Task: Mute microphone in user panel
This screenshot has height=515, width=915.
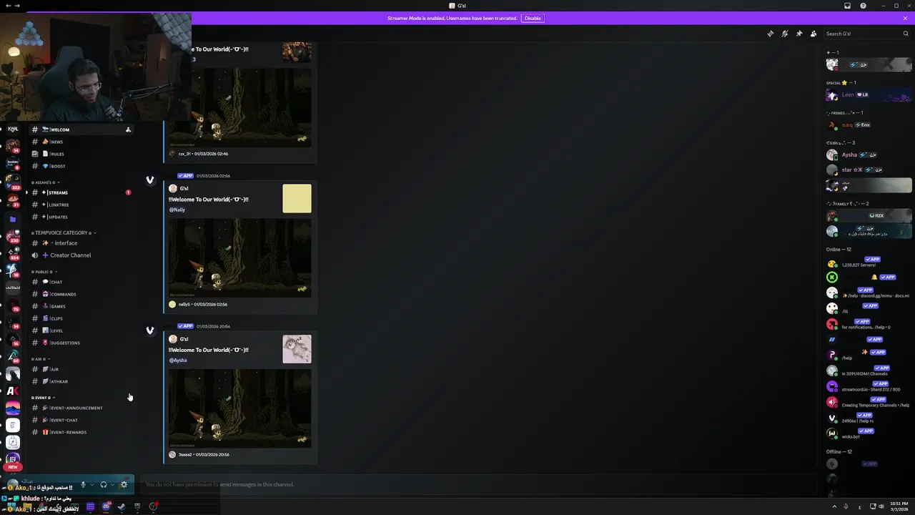Action: tap(83, 484)
